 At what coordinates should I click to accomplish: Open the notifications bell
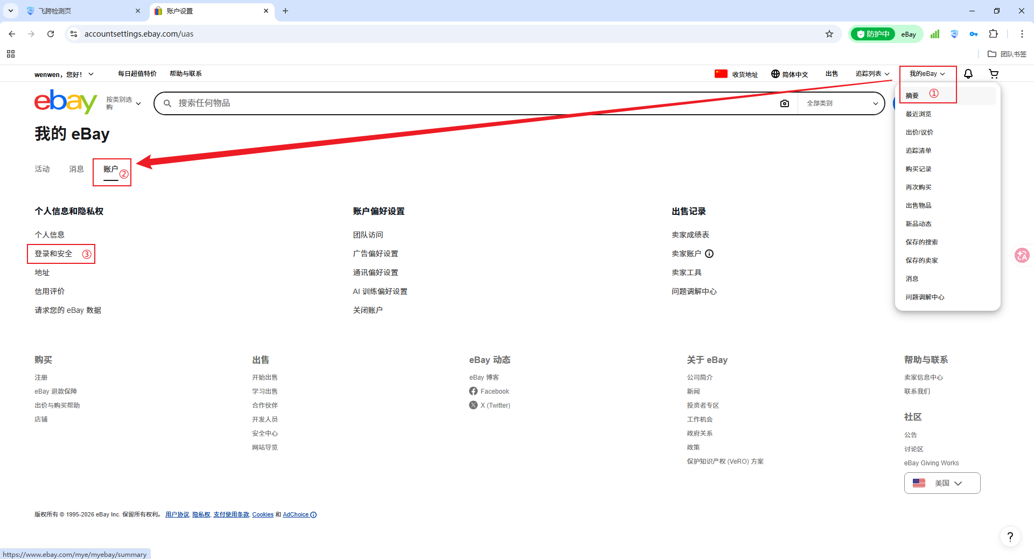click(x=968, y=74)
